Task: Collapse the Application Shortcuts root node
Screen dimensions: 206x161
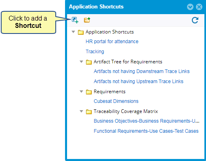Action: pos(73,32)
